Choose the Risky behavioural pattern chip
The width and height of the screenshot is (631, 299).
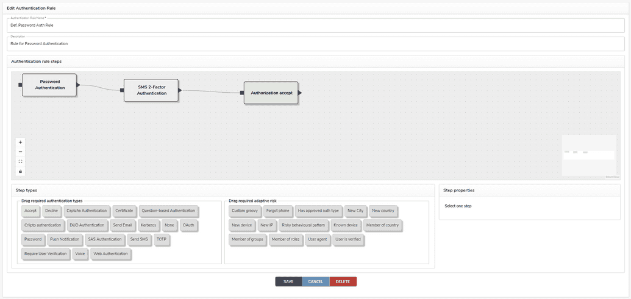click(x=303, y=225)
